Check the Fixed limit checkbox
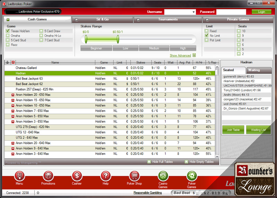This screenshot has width=277, height=198. click(206, 31)
